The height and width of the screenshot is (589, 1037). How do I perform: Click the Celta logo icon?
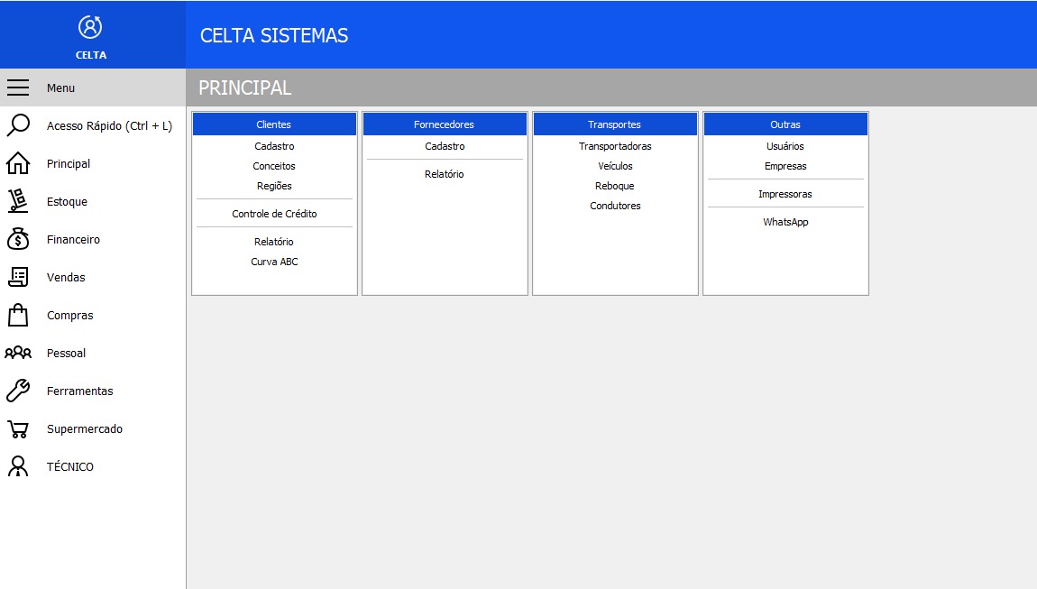(x=90, y=28)
